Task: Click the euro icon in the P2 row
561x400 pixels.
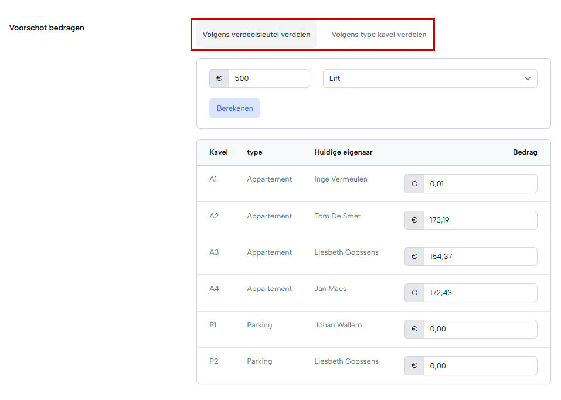Action: tap(414, 365)
